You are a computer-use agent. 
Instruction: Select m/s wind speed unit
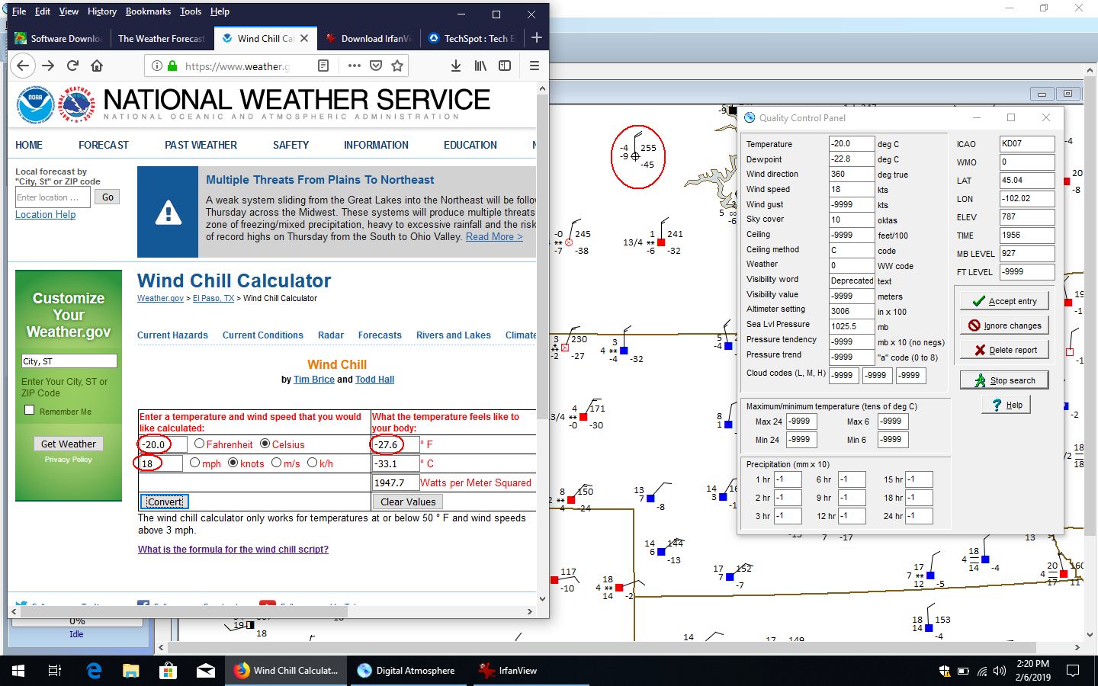pos(276,463)
